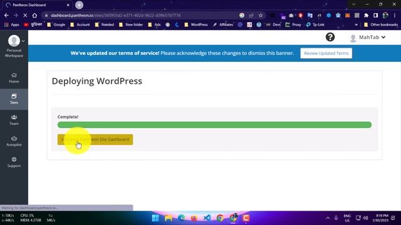The height and width of the screenshot is (225, 401).
Task: Open Visual Studio Code from taskbar
Action: coord(207,218)
